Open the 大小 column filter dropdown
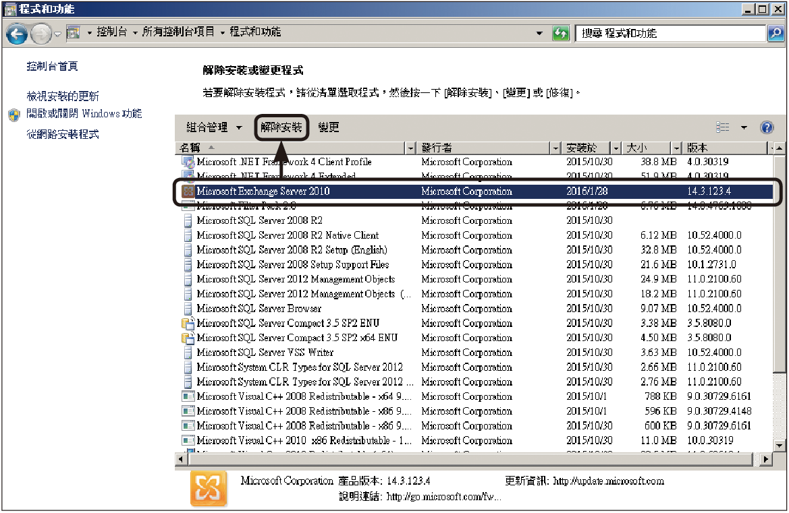Viewport: 789px width, 513px height. (676, 148)
